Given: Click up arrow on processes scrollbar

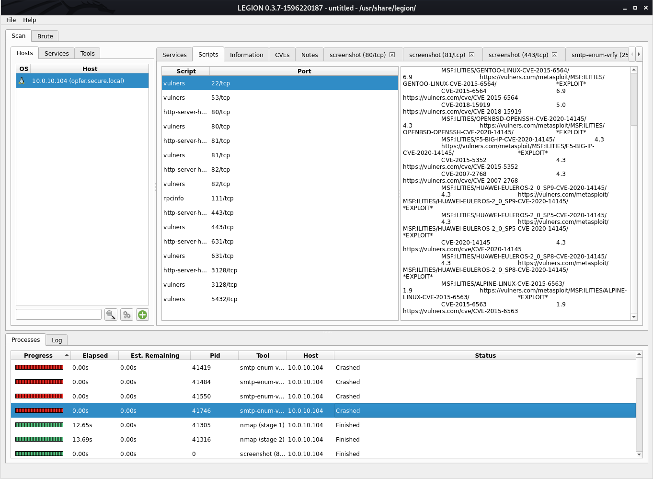Looking at the screenshot, I should (x=639, y=354).
